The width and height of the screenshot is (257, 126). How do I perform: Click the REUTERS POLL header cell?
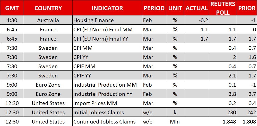tap(223, 8)
